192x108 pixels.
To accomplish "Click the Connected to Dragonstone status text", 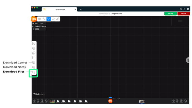I will click(x=110, y=14).
